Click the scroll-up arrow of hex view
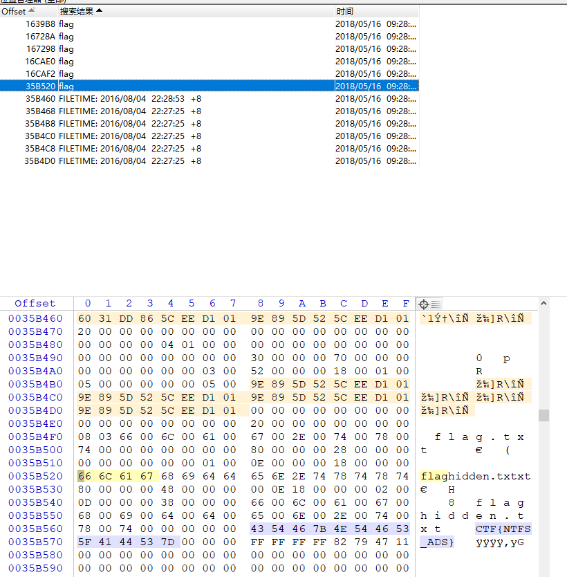The image size is (567, 577). coord(544,304)
